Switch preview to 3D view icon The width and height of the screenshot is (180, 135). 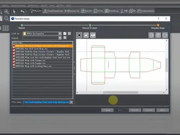[x=86, y=35]
